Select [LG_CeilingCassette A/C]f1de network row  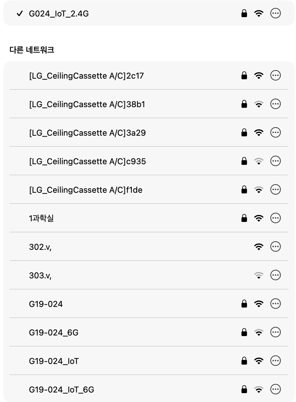tap(86, 190)
